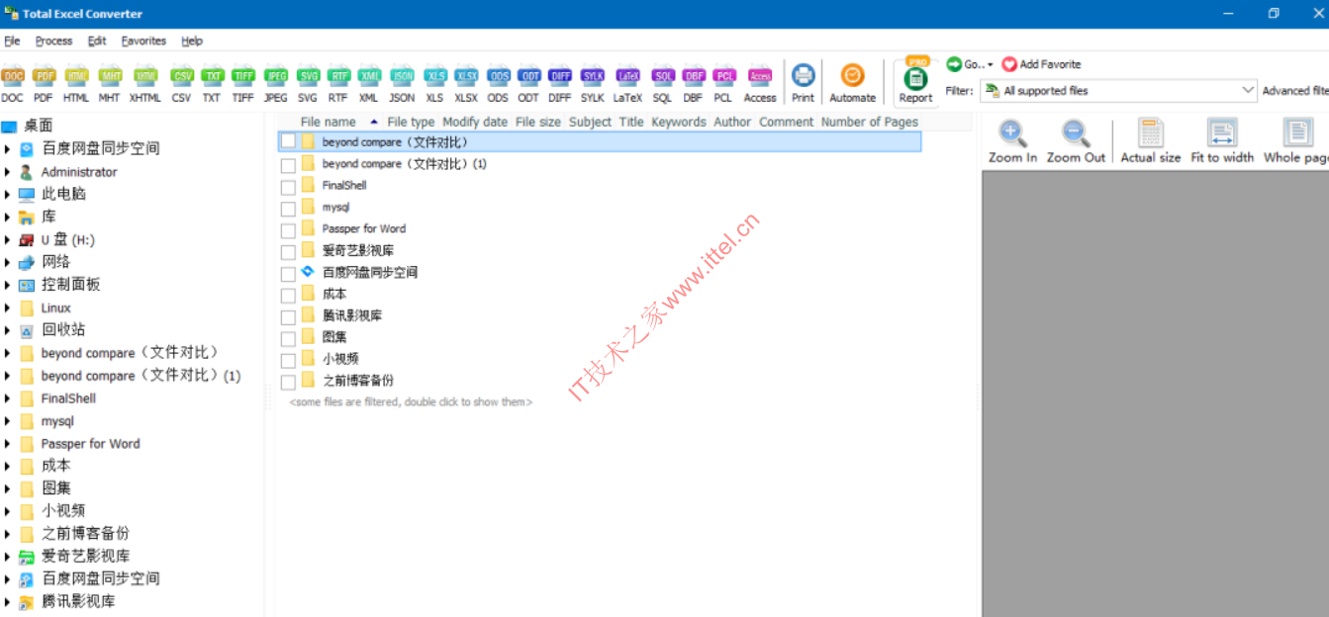The width and height of the screenshot is (1329, 617).
Task: Check the box beside FinalShell folder
Action: pos(288,186)
